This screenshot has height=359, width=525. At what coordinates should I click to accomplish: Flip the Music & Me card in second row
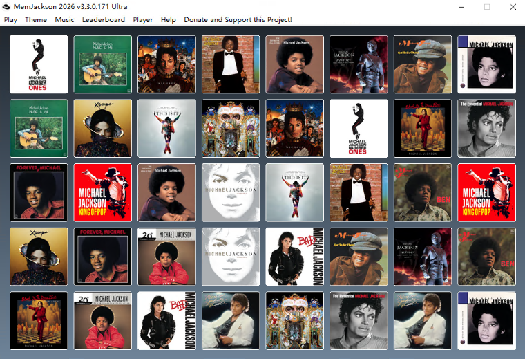tap(39, 129)
